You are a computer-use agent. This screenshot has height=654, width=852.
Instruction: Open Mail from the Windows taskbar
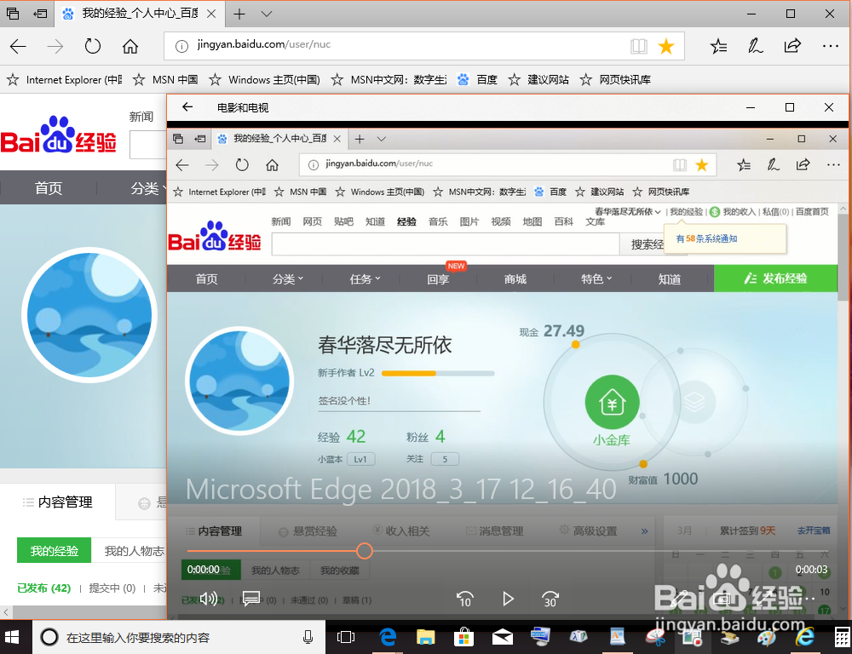[x=503, y=637]
